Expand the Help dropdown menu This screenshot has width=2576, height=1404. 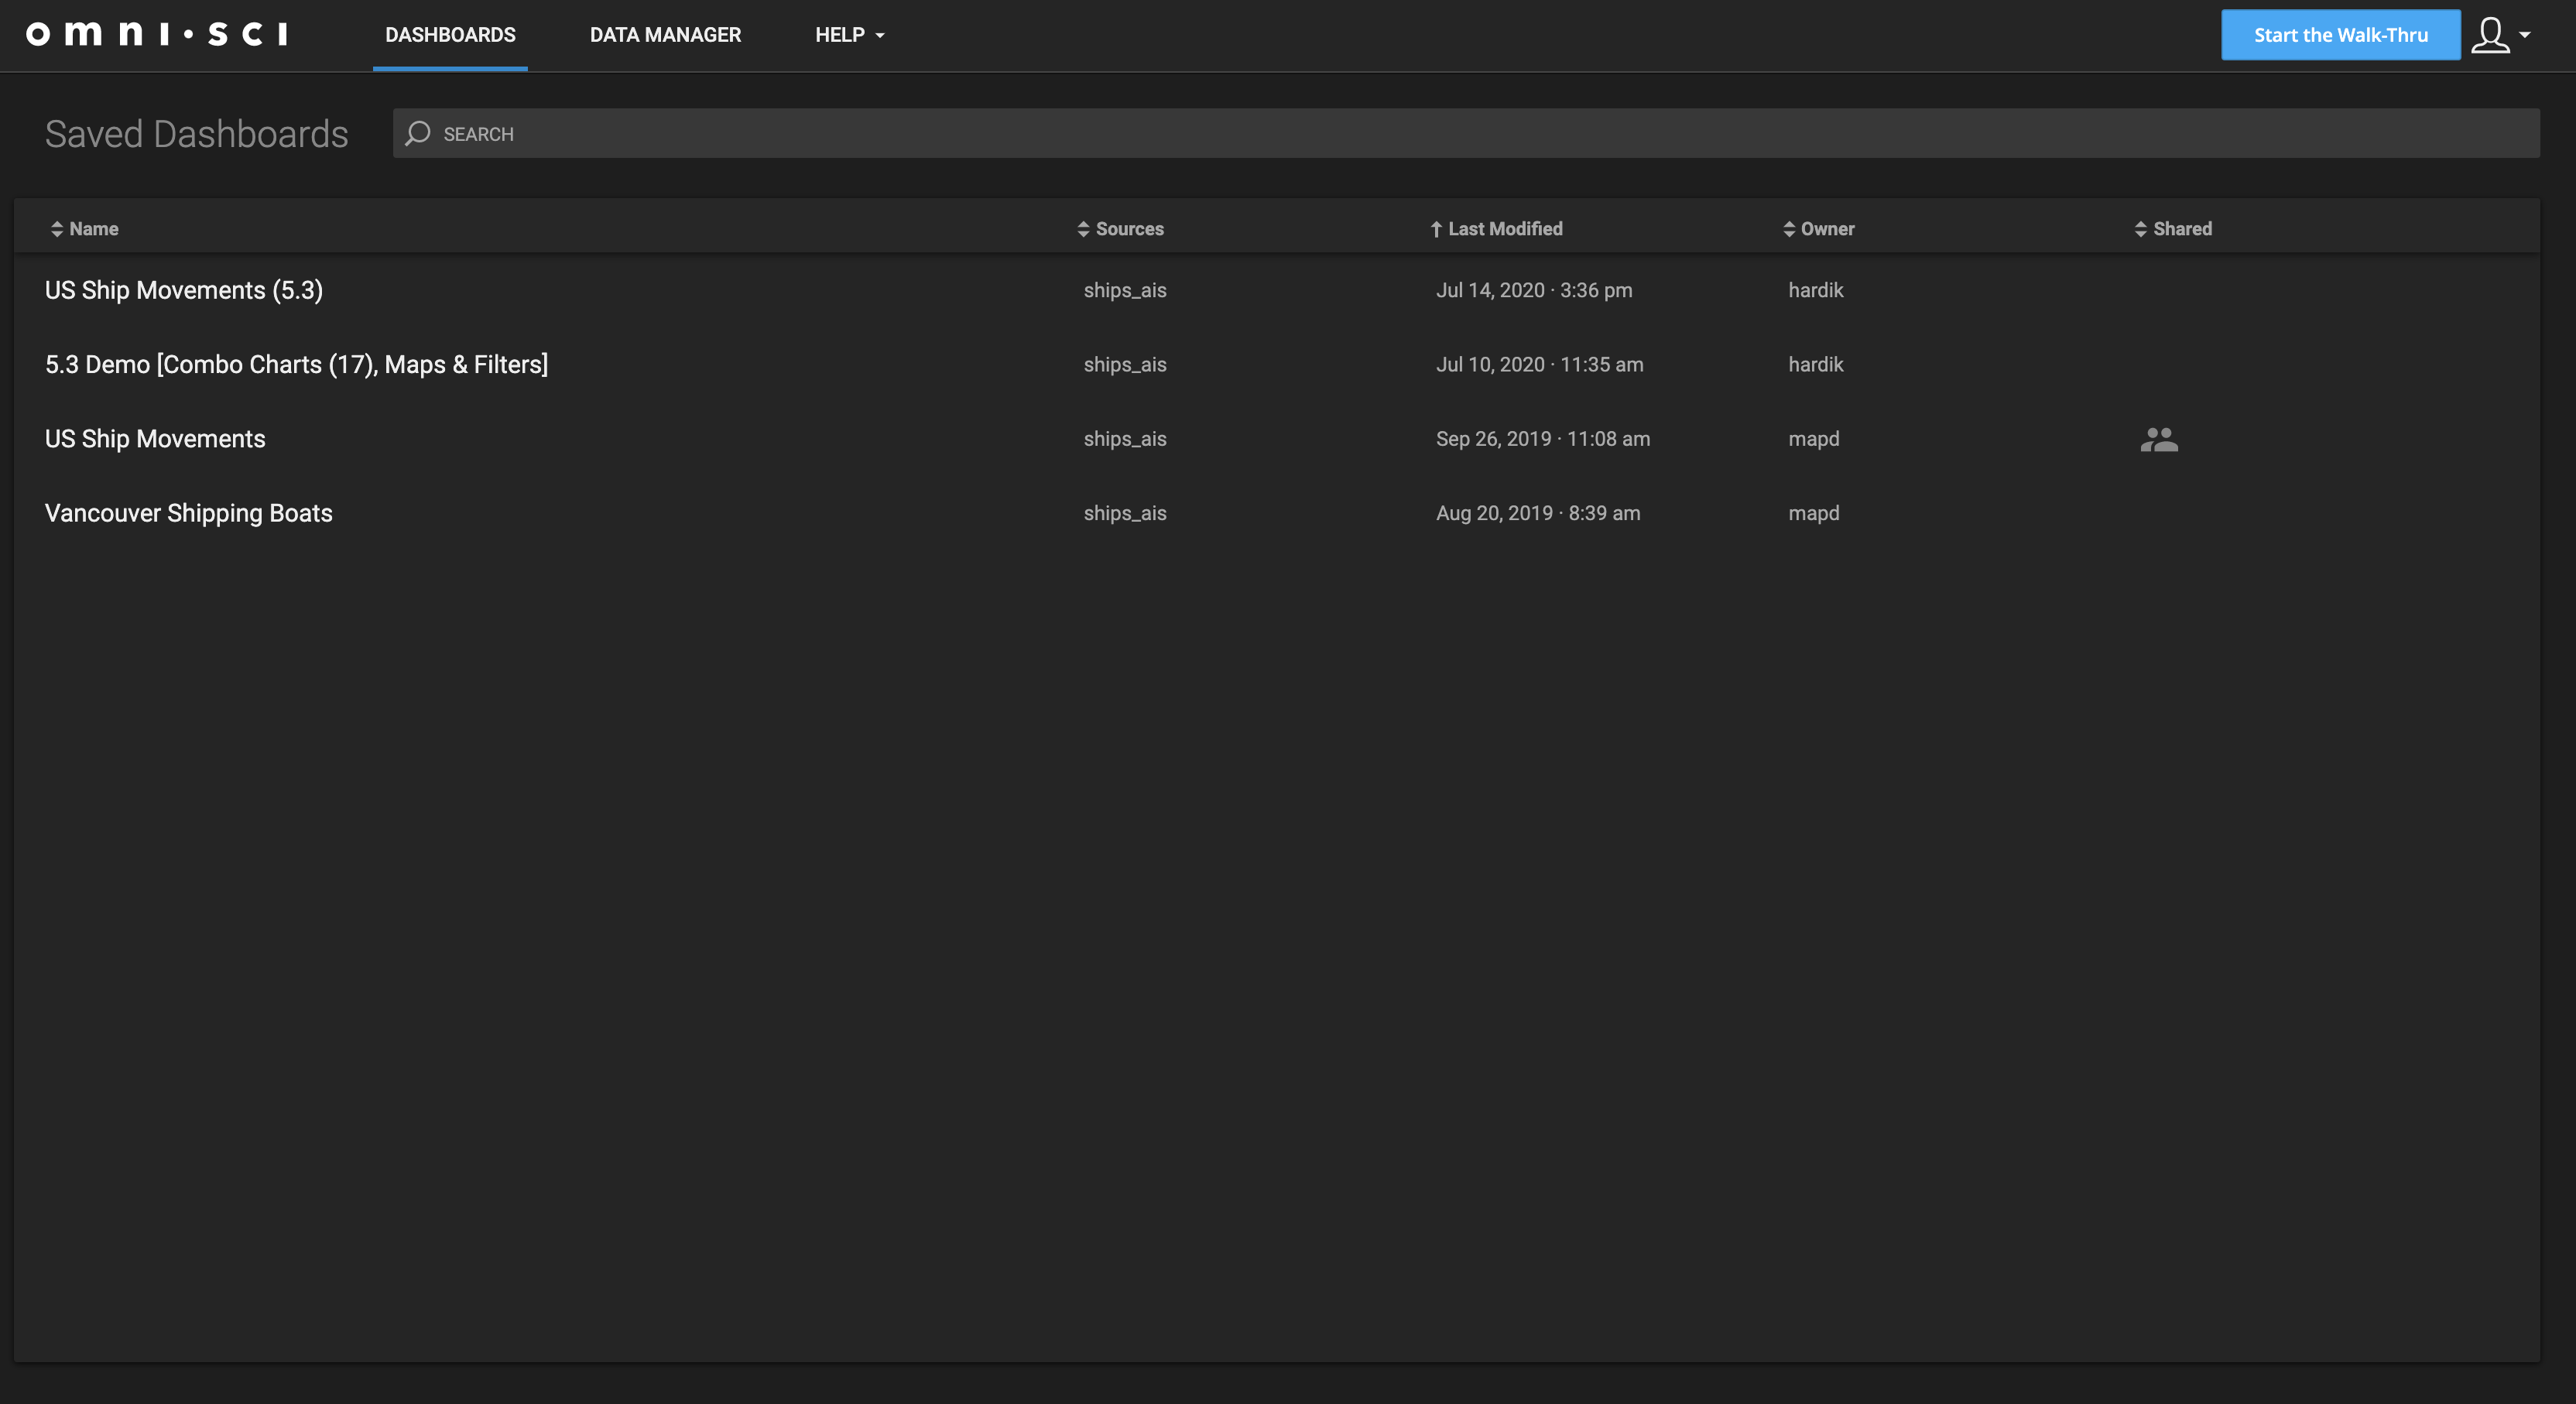coord(849,35)
